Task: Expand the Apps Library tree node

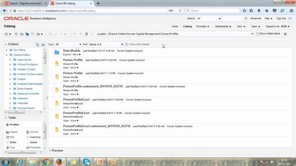Action: pos(10,59)
